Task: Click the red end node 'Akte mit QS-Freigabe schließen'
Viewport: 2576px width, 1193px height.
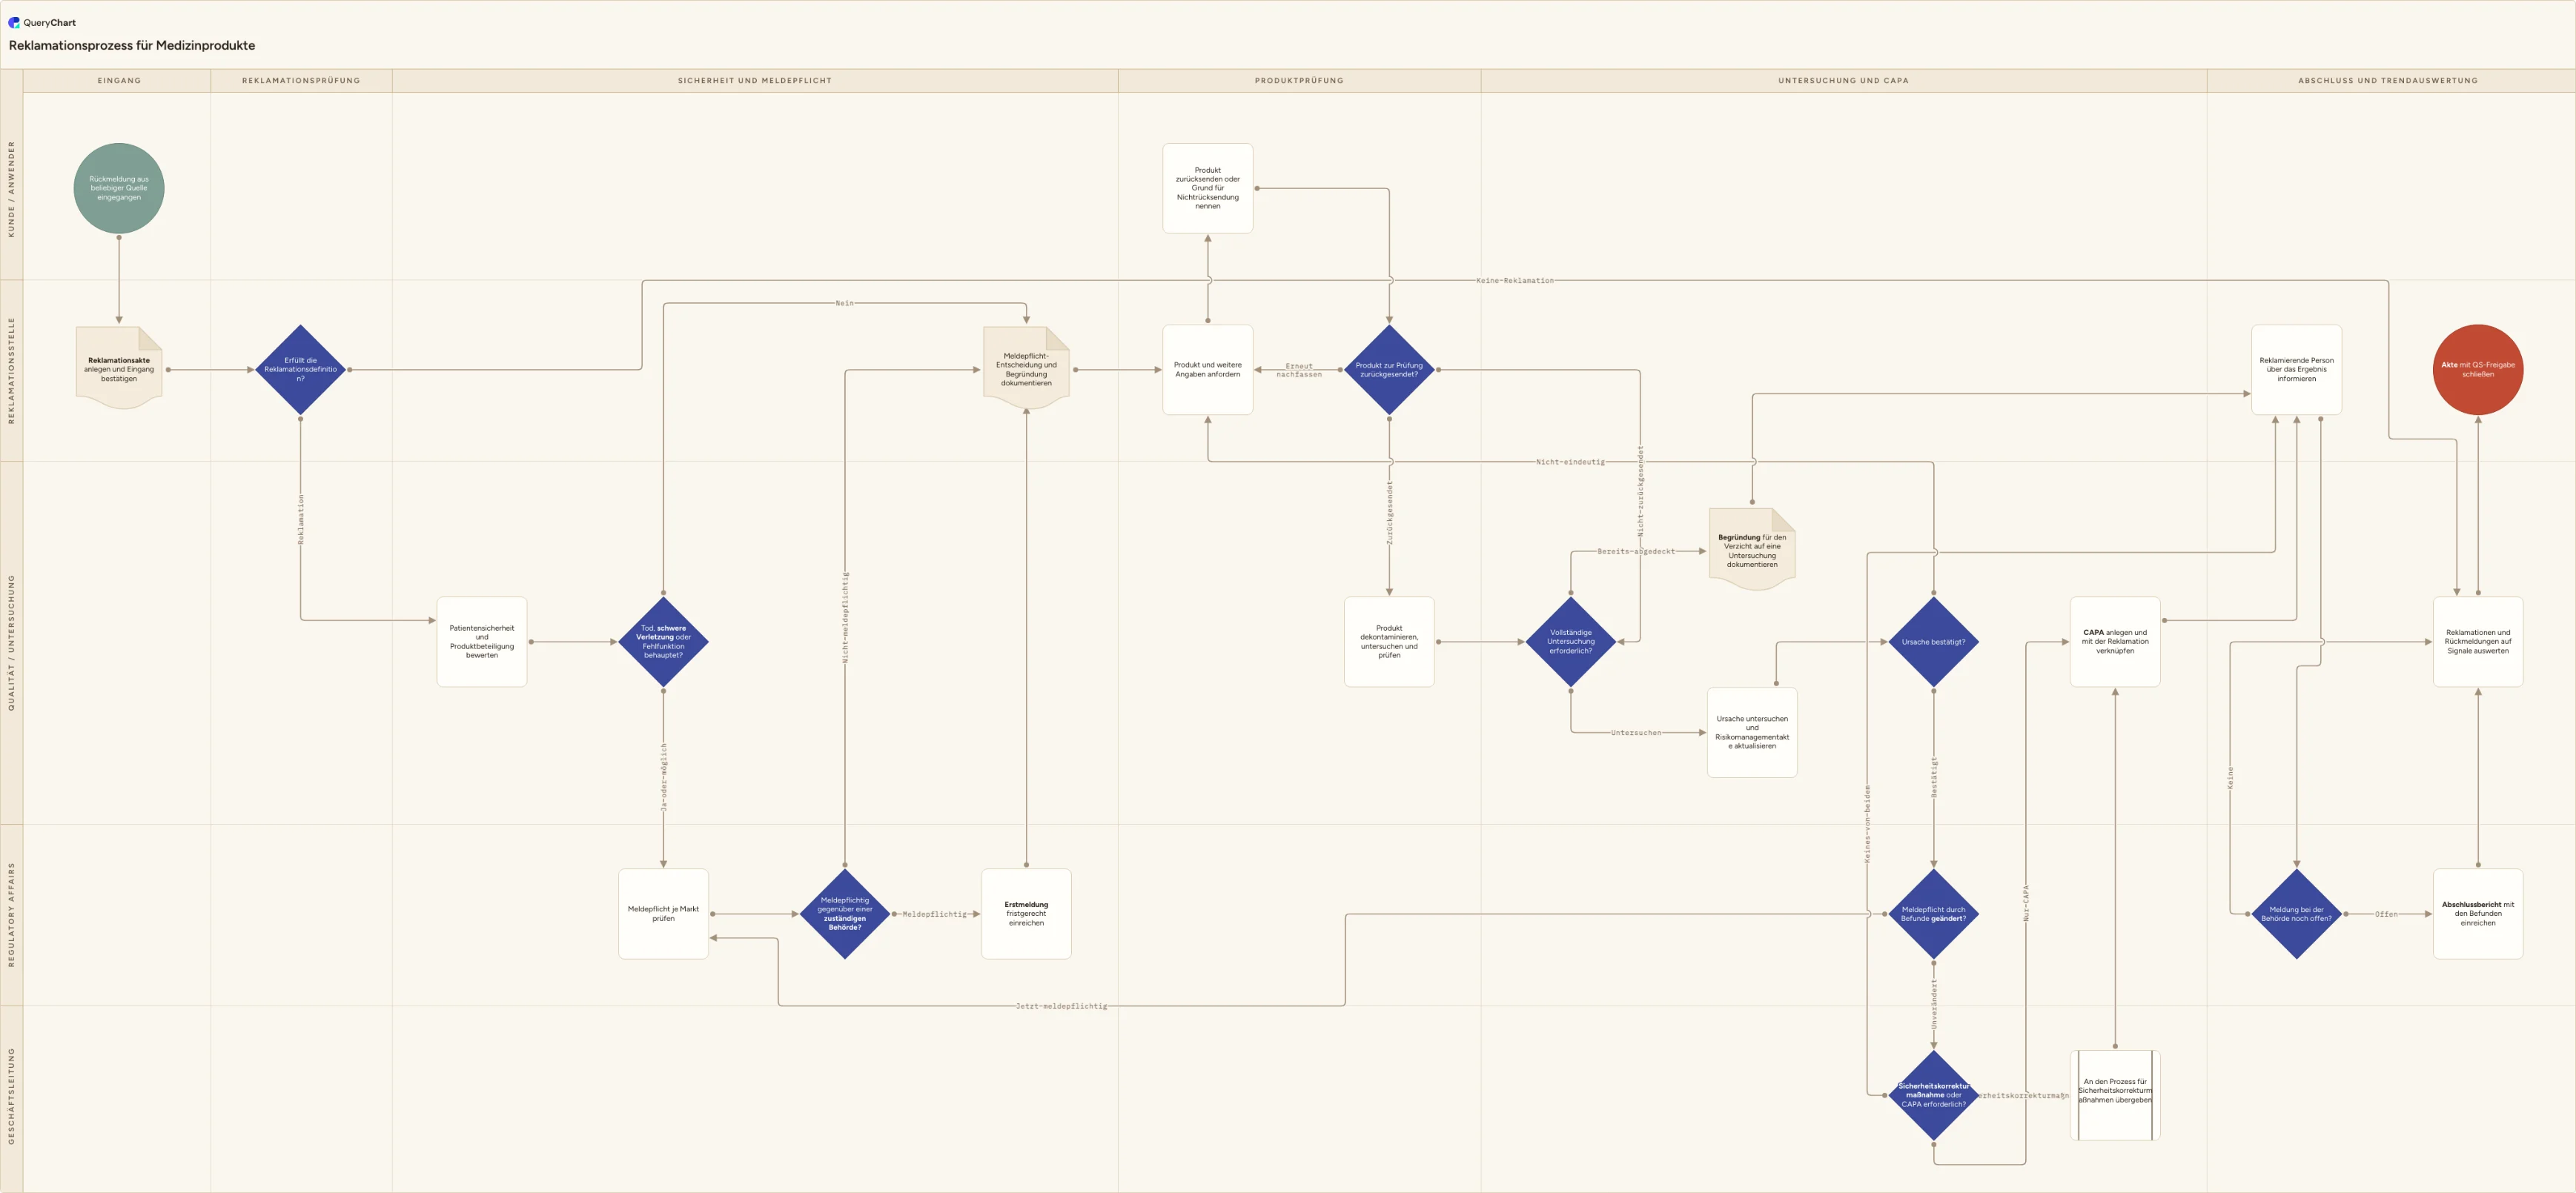Action: pos(2478,370)
